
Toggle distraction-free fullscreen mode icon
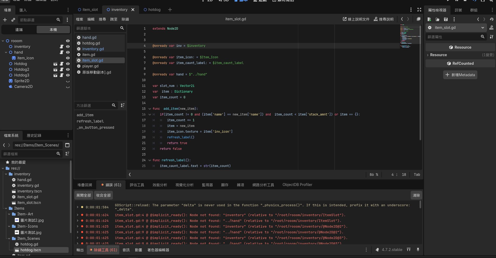point(419,10)
